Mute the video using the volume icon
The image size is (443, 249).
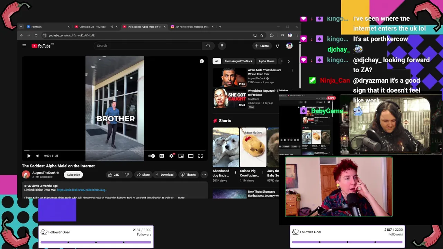[x=38, y=156]
